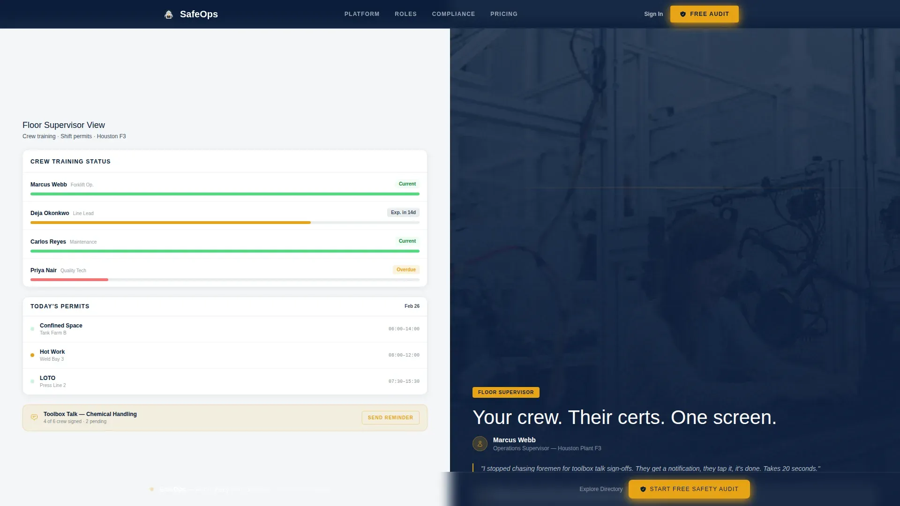
Task: Click Toolbox Talk — Chemical Handling title
Action: click(90, 414)
